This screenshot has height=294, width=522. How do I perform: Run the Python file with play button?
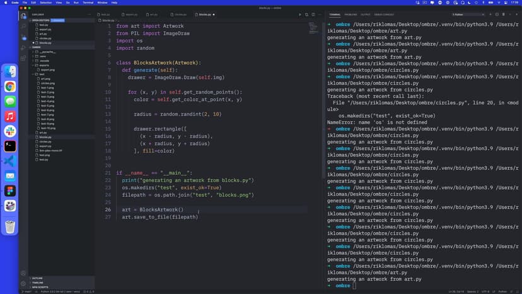pyautogui.click(x=300, y=14)
